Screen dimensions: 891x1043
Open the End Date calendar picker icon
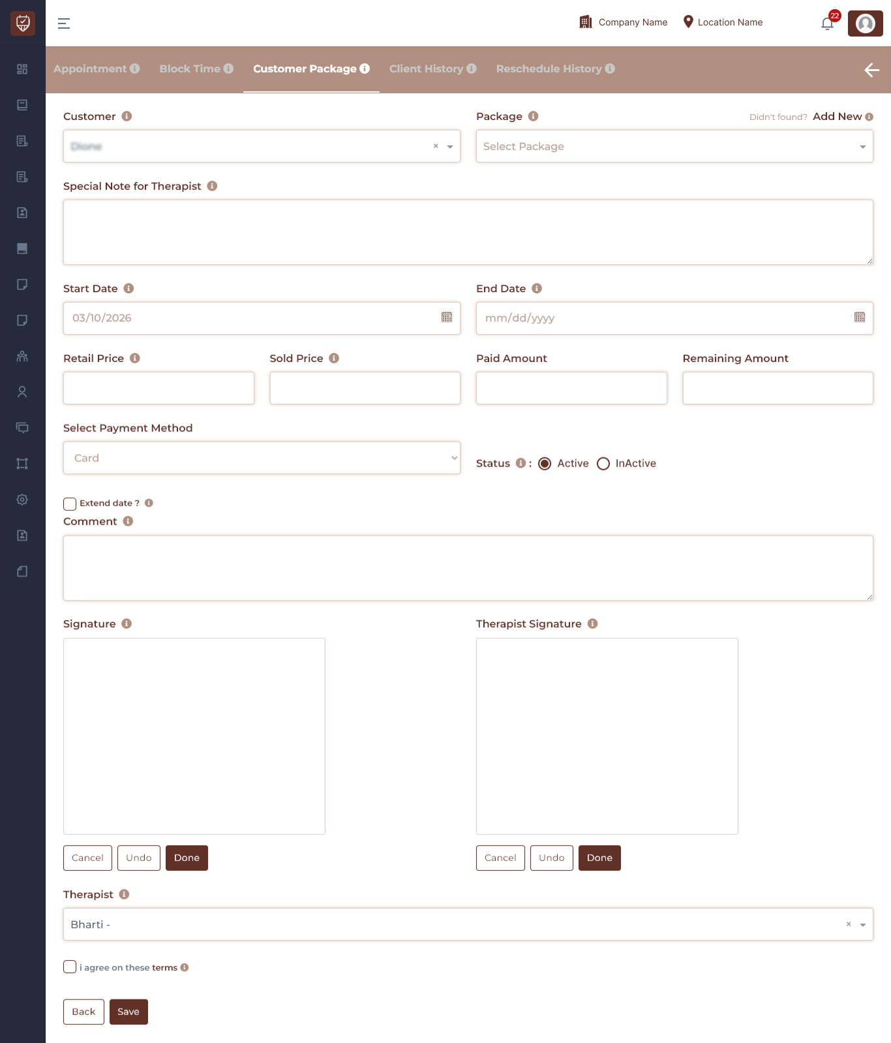[860, 318]
